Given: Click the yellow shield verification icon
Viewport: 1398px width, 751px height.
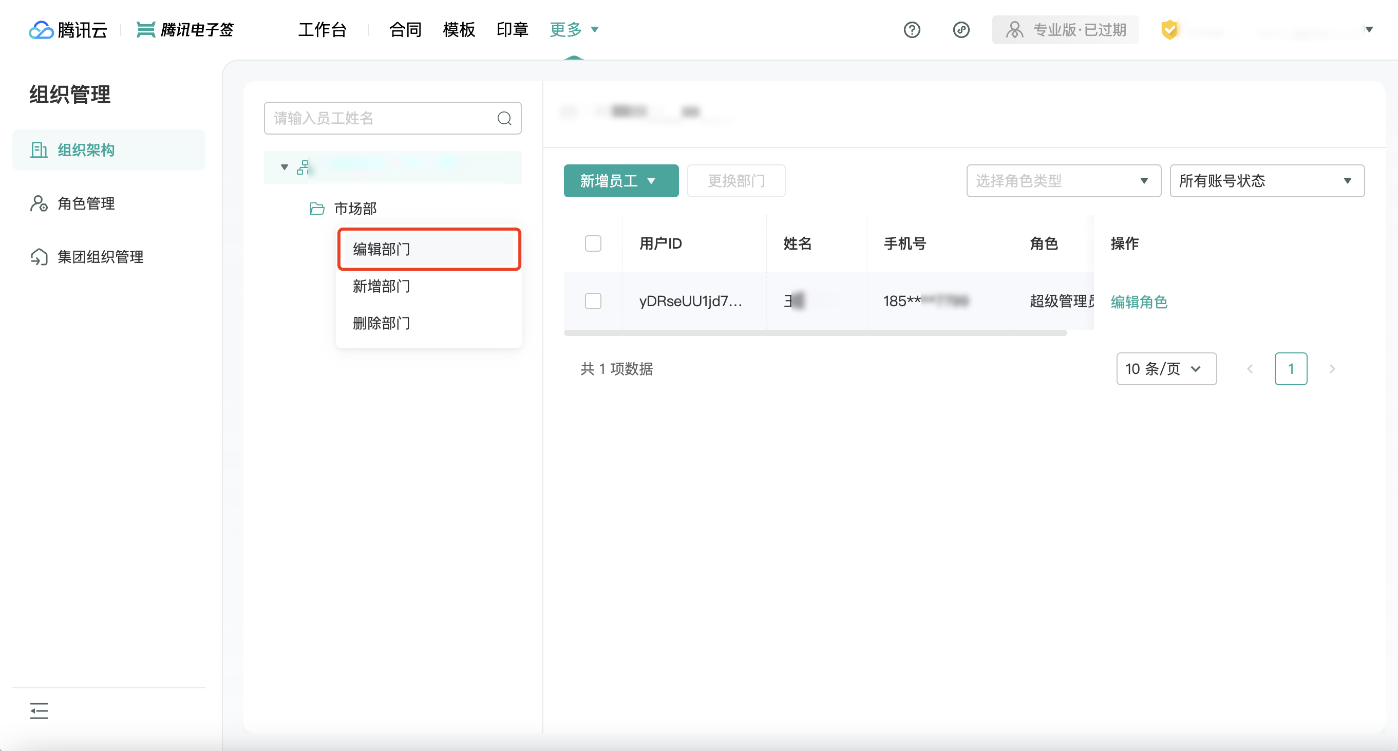Looking at the screenshot, I should point(1169,29).
